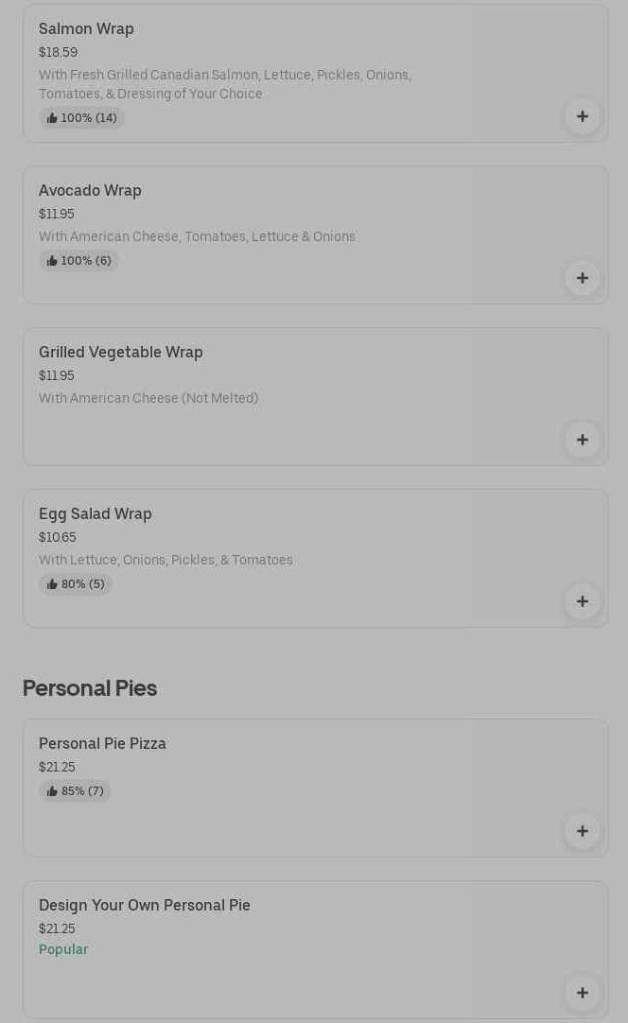The width and height of the screenshot is (628, 1023).
Task: View Personal Pie Pizza item name
Action: pyautogui.click(x=102, y=743)
